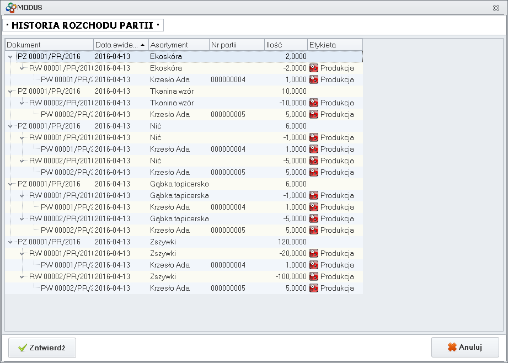The height and width of the screenshot is (363, 508).
Task: Click Produkcja icon in PW row below Tkanina wzór RW
Action: (x=314, y=114)
